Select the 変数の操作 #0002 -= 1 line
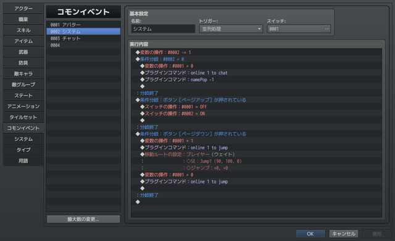395x241 pixels. click(x=257, y=53)
